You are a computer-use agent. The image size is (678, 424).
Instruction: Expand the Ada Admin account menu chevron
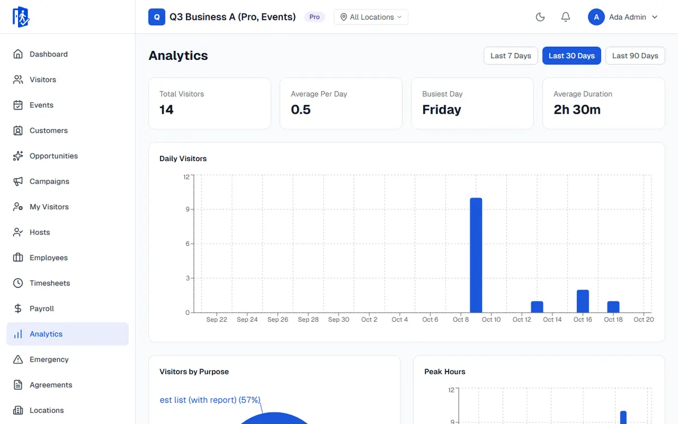pos(655,17)
